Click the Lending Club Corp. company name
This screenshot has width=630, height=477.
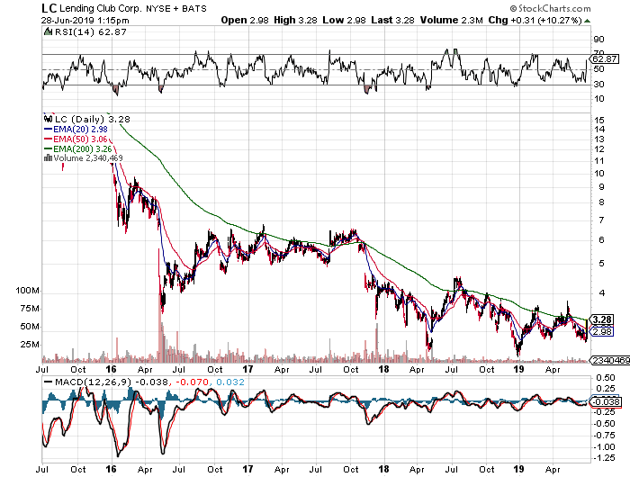click(101, 8)
